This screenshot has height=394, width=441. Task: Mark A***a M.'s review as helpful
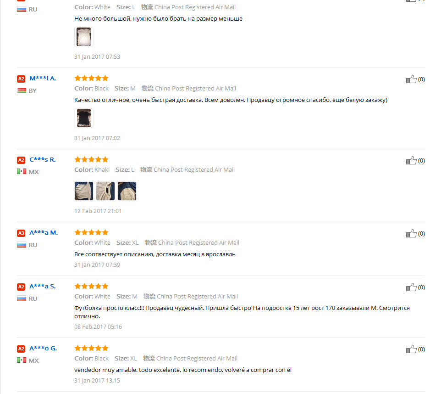(411, 234)
